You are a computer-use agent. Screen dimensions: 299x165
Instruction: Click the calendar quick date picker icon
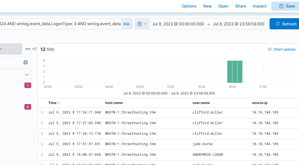pyautogui.click(x=142, y=24)
